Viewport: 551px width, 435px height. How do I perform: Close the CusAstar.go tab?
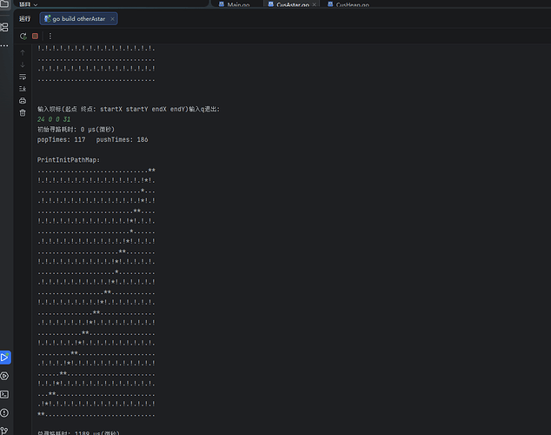coord(314,4)
